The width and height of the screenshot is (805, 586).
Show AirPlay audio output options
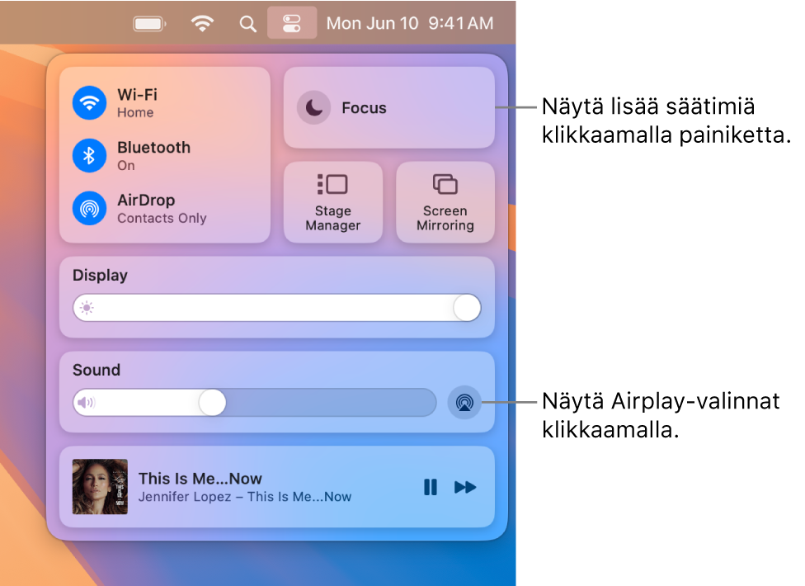click(464, 403)
